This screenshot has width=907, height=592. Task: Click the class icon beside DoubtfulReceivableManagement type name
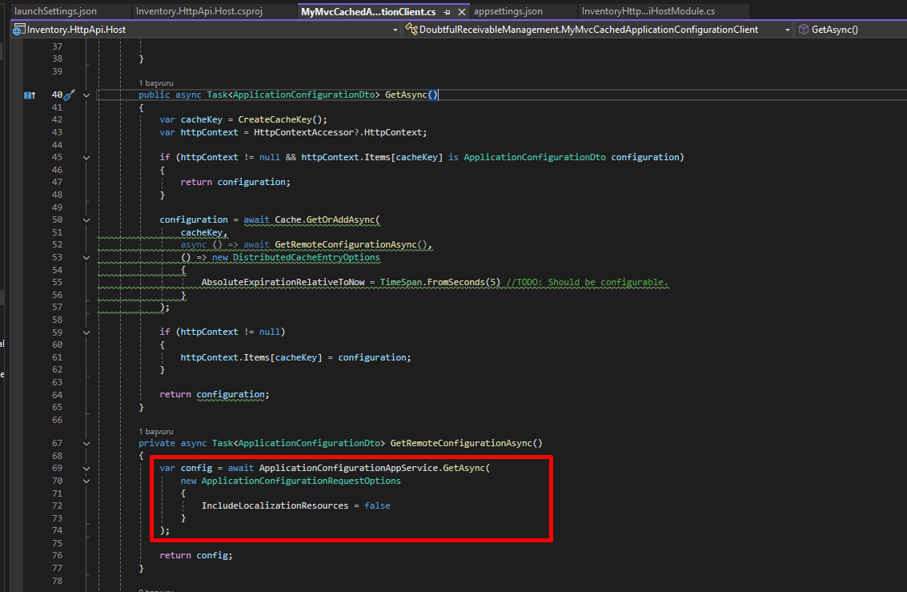411,30
